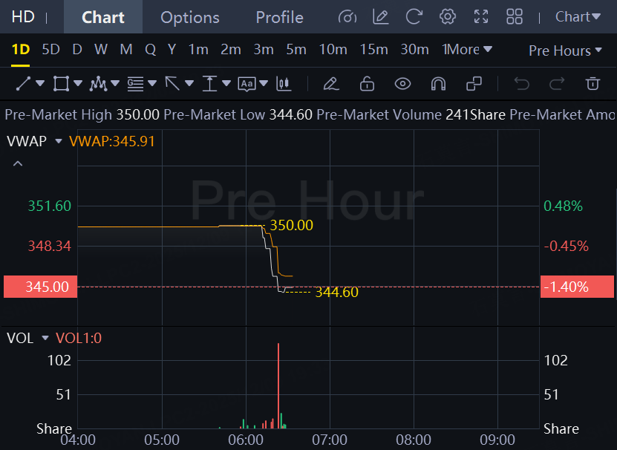Select the rectangle shape tool
Viewport: 617px width, 450px height.
tap(61, 83)
